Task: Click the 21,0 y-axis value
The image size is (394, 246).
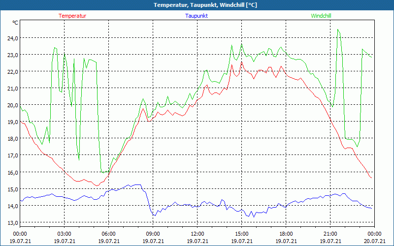Action: pyautogui.click(x=13, y=89)
